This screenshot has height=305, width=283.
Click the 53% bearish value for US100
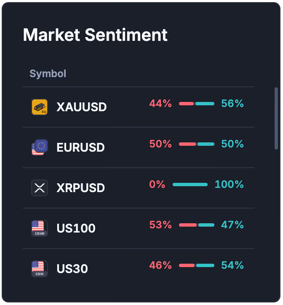pyautogui.click(x=160, y=225)
